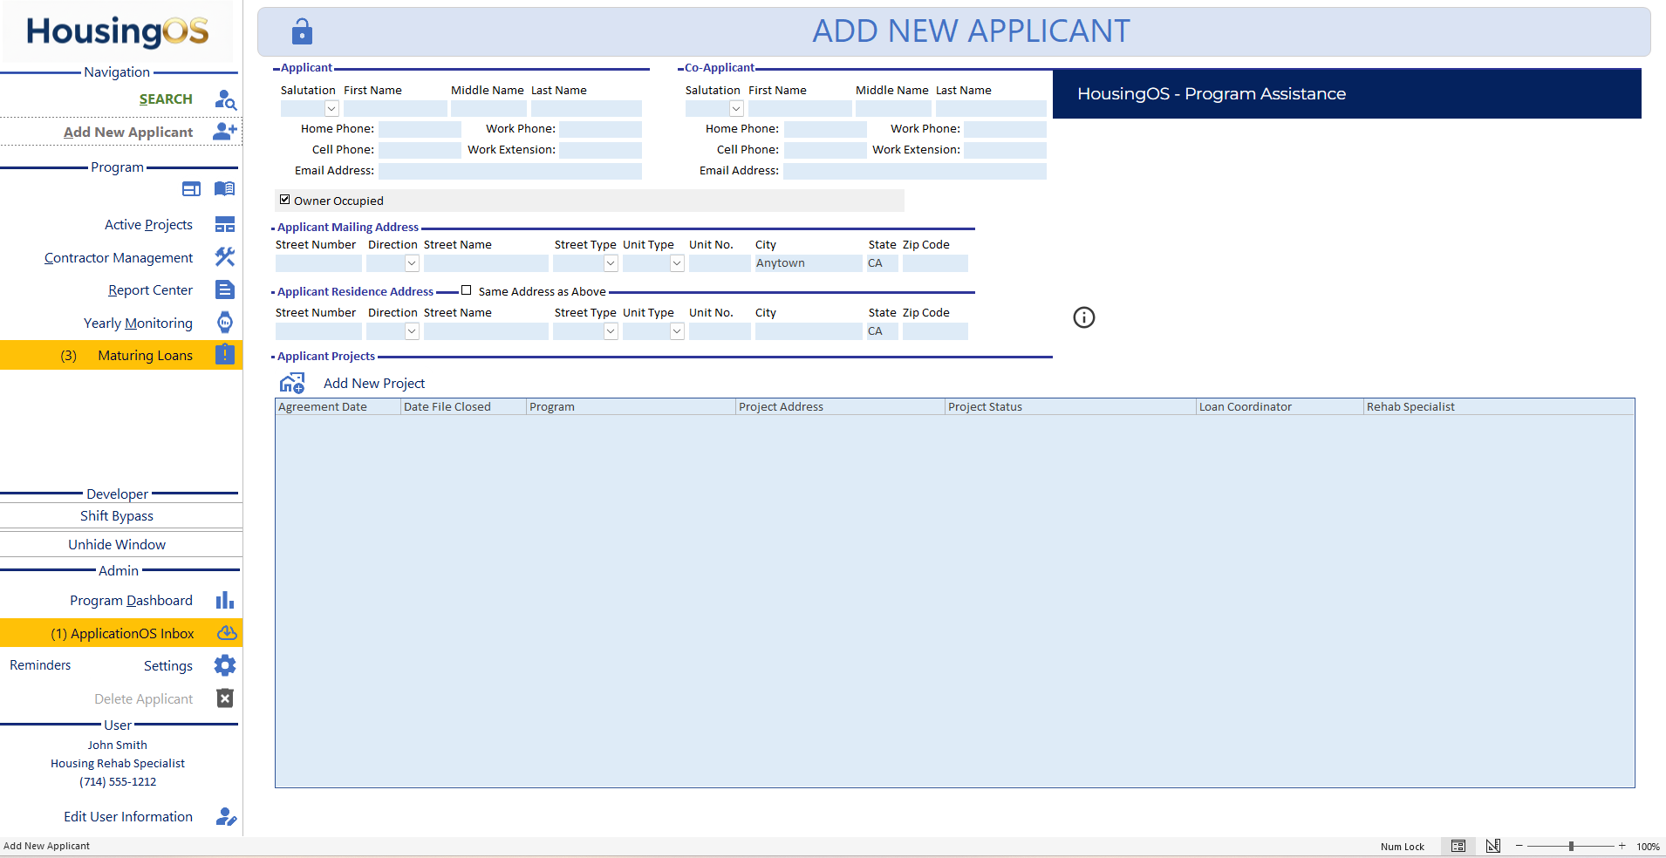Click the Yearly Monitoring watch icon
Screen dimensions: 1666x858
pyautogui.click(x=225, y=323)
